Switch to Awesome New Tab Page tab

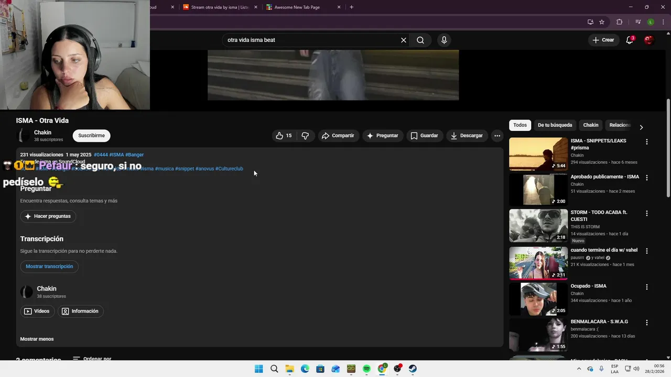297,7
